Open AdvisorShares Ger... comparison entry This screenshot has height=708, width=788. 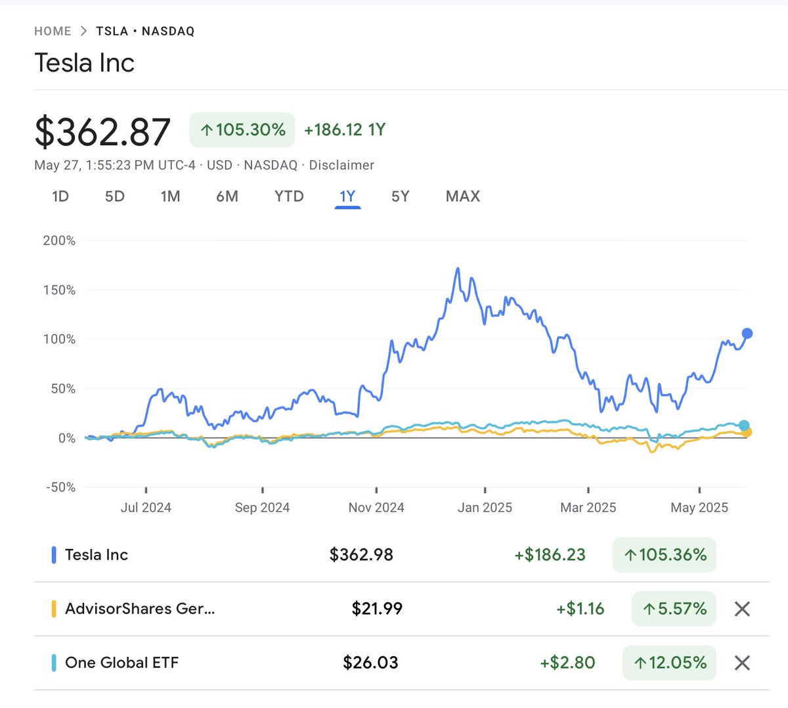140,609
